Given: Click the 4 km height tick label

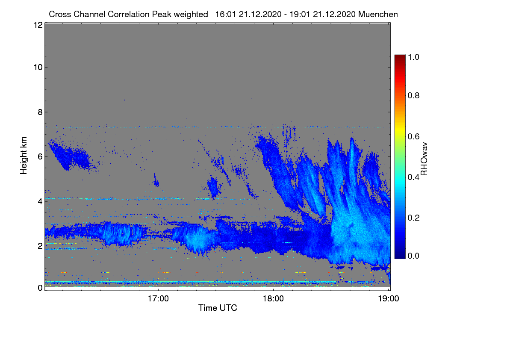Looking at the screenshot, I should point(39,201).
